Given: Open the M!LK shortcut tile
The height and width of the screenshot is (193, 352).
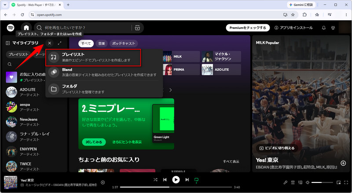Looking at the screenshot, I should tap(181, 57).
